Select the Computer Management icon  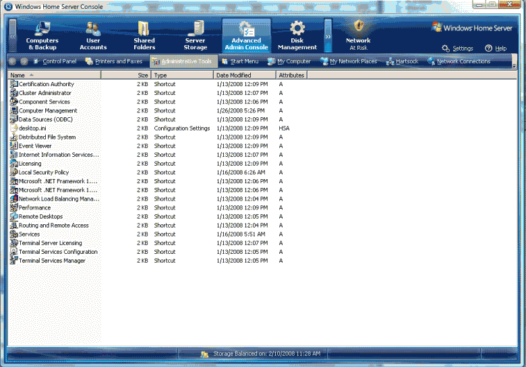(x=13, y=110)
